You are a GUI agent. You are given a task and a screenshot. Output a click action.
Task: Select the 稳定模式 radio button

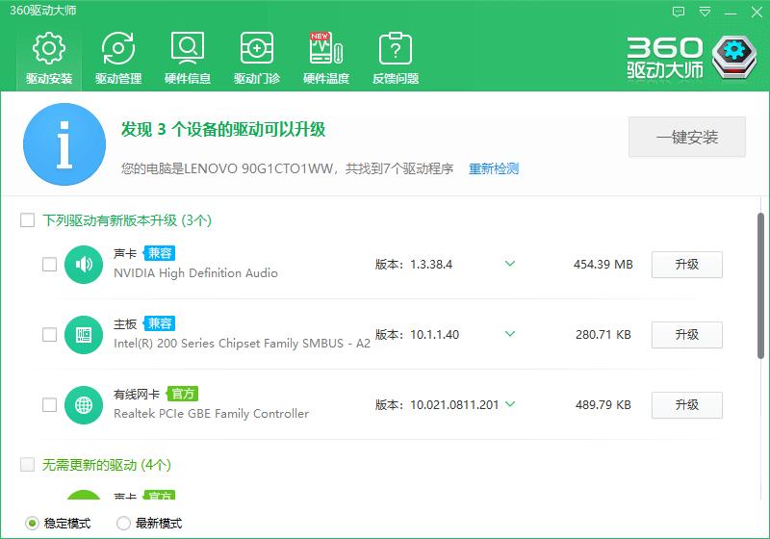[x=32, y=524]
